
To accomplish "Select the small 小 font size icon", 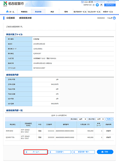I will 94,5.
